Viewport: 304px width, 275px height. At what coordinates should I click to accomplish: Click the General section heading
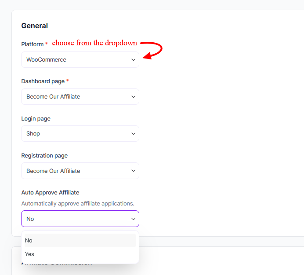[x=35, y=26]
